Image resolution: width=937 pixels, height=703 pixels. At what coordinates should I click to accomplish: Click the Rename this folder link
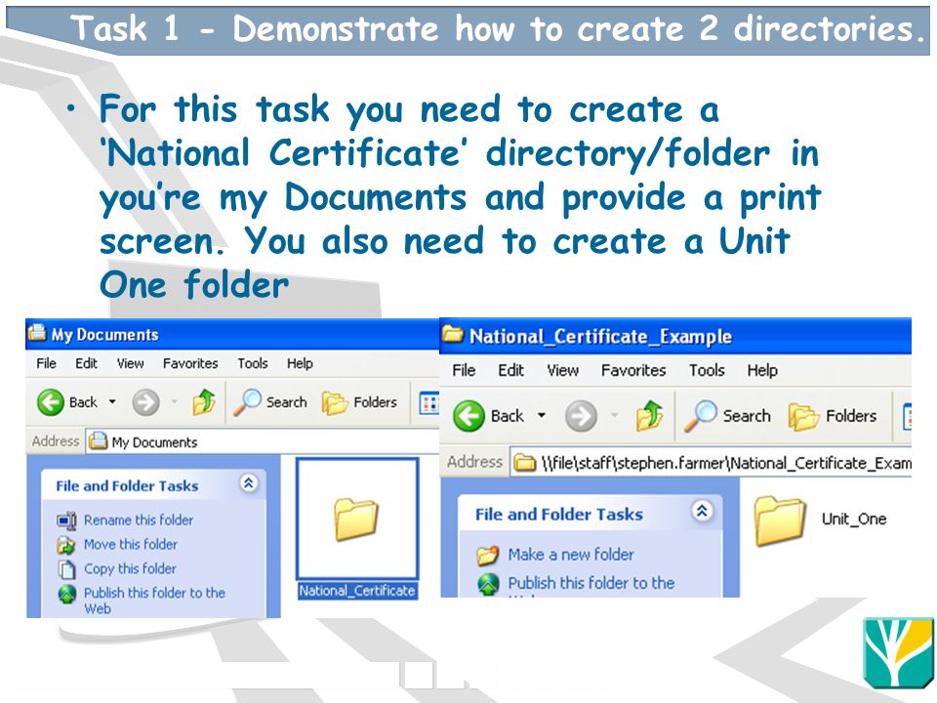139,520
